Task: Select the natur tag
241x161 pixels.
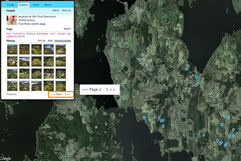Action: point(52,33)
